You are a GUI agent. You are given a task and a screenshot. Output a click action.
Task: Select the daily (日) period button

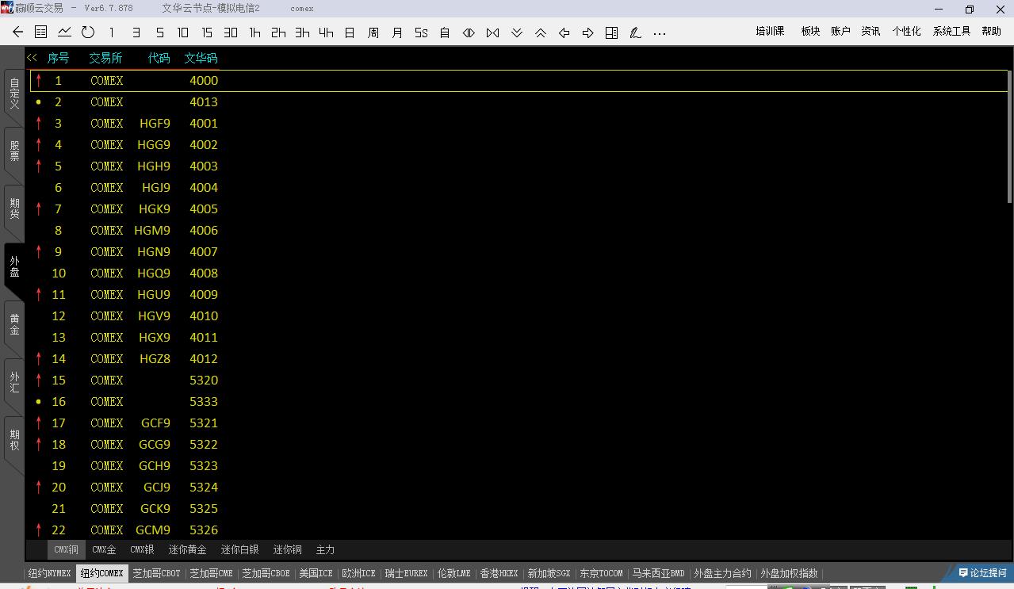point(350,33)
